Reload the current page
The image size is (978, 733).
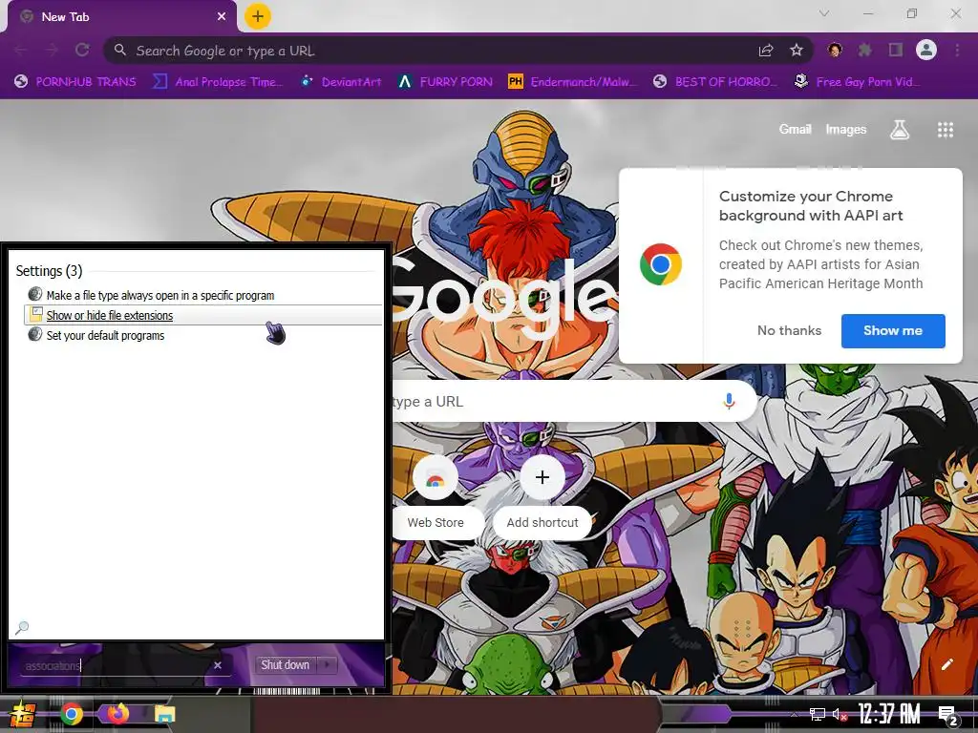click(82, 51)
